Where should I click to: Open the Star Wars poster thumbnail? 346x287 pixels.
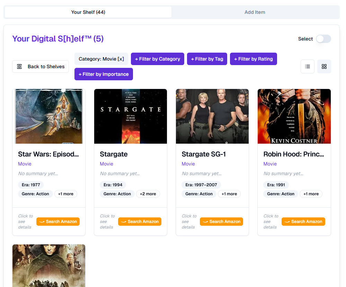pos(49,116)
